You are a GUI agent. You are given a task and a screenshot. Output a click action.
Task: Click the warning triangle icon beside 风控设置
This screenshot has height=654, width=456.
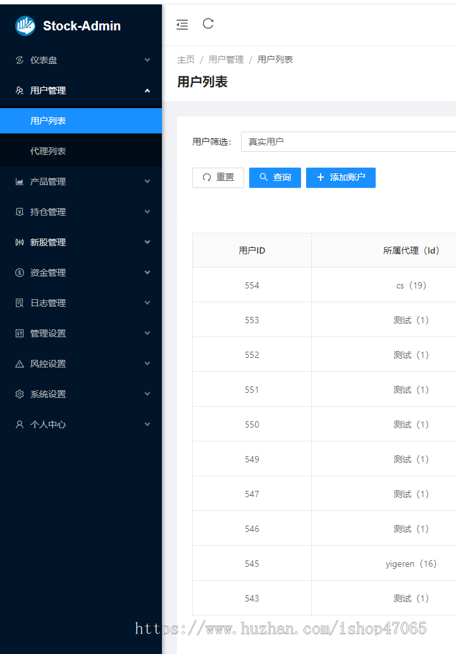pyautogui.click(x=19, y=364)
